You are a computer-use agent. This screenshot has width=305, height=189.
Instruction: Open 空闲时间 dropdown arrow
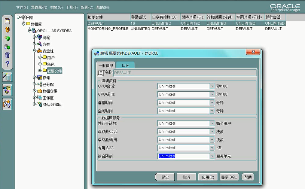point(212,111)
